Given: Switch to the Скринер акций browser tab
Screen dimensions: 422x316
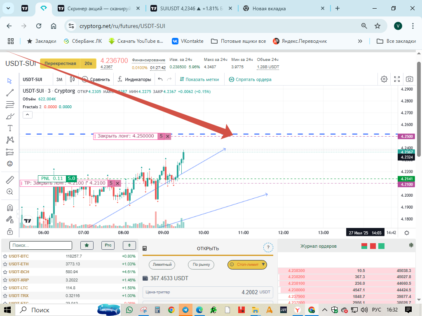Looking at the screenshot, I should (x=98, y=9).
